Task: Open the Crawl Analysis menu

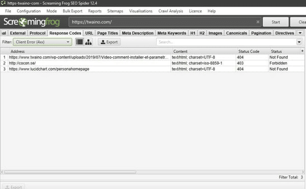Action: [171, 11]
